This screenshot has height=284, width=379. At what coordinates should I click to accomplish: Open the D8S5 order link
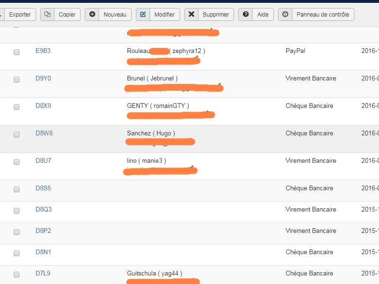(x=43, y=188)
